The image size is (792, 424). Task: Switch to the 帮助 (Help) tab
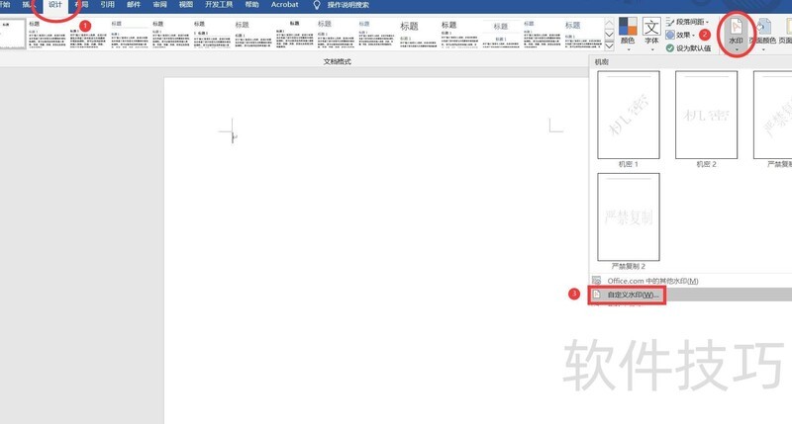[x=251, y=5]
